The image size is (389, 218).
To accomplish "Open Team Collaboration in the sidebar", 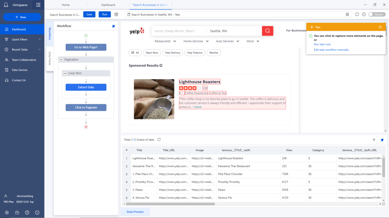I will (x=22, y=60).
